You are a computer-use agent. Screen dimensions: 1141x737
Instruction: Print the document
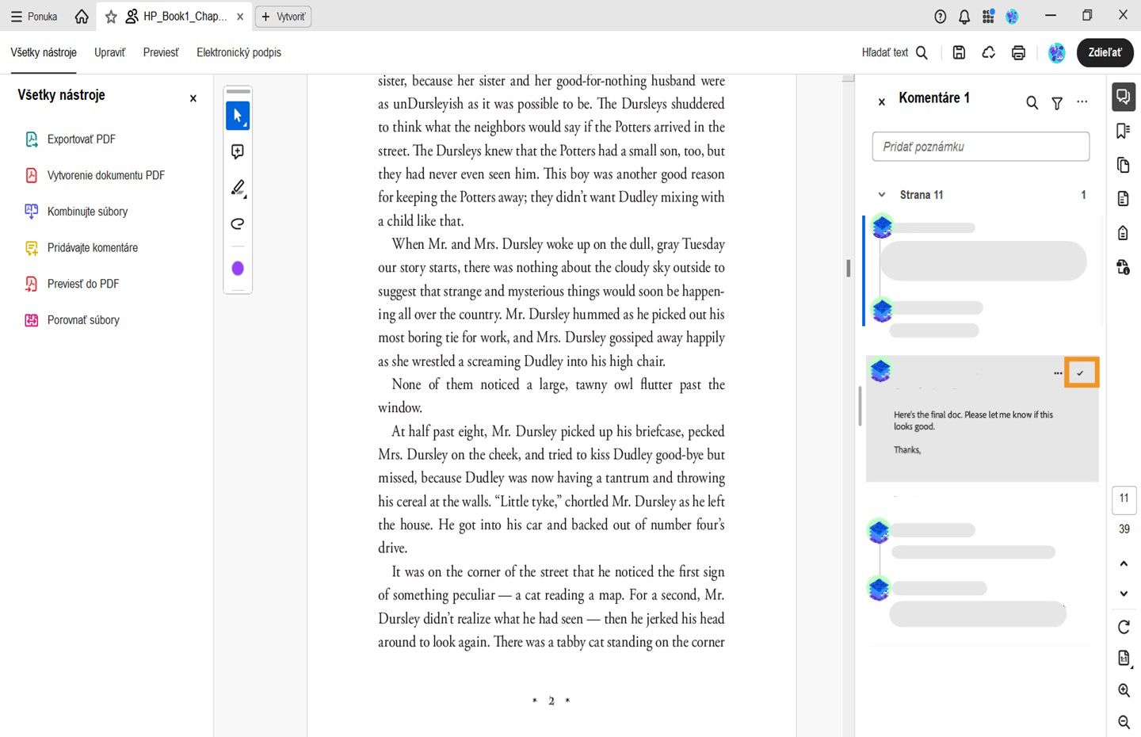(x=1019, y=52)
